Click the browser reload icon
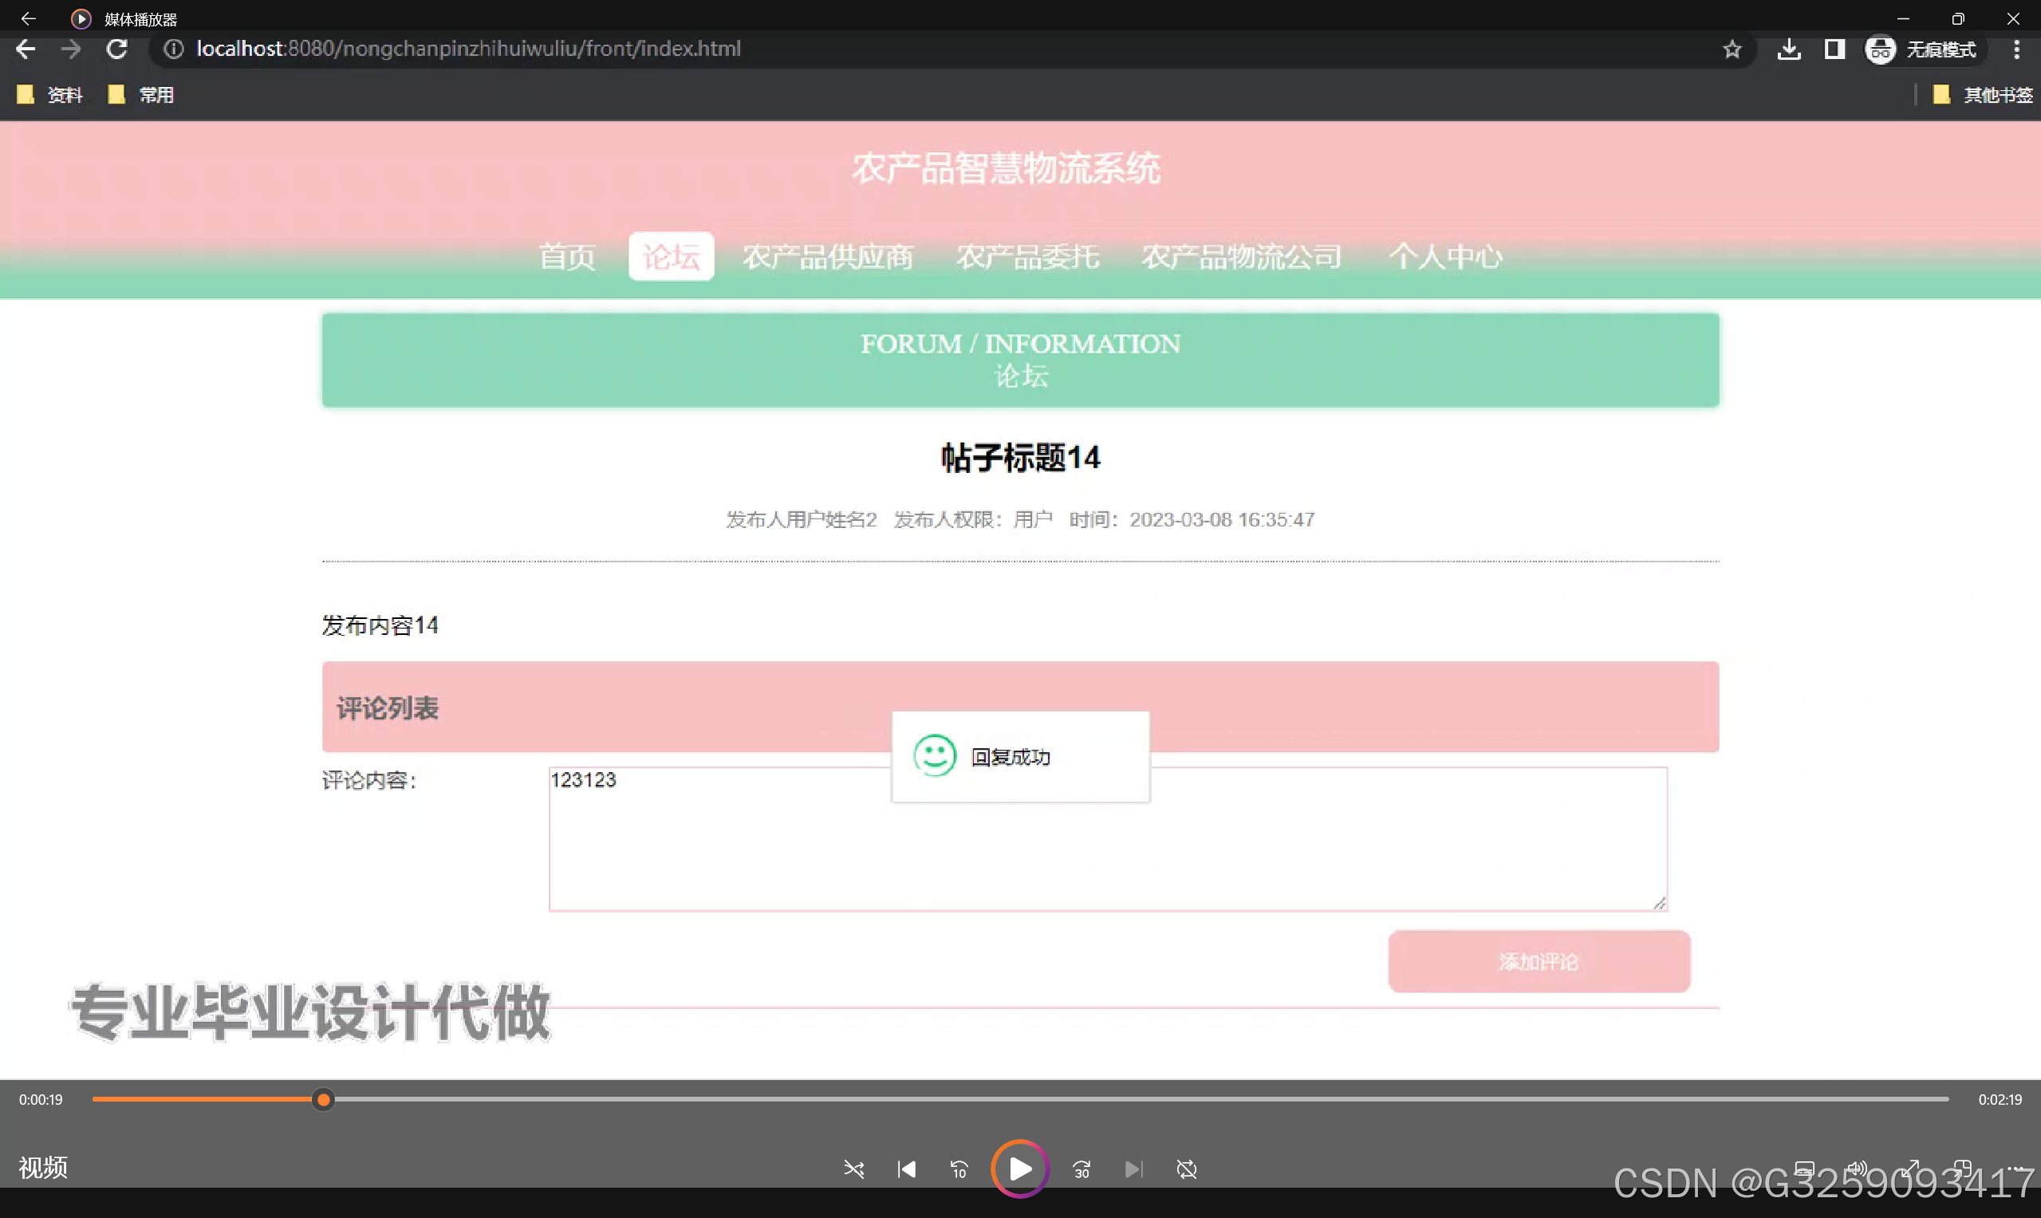This screenshot has width=2041, height=1218. click(x=116, y=49)
